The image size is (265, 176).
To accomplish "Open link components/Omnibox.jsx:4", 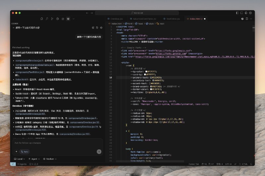I will click(82, 118).
